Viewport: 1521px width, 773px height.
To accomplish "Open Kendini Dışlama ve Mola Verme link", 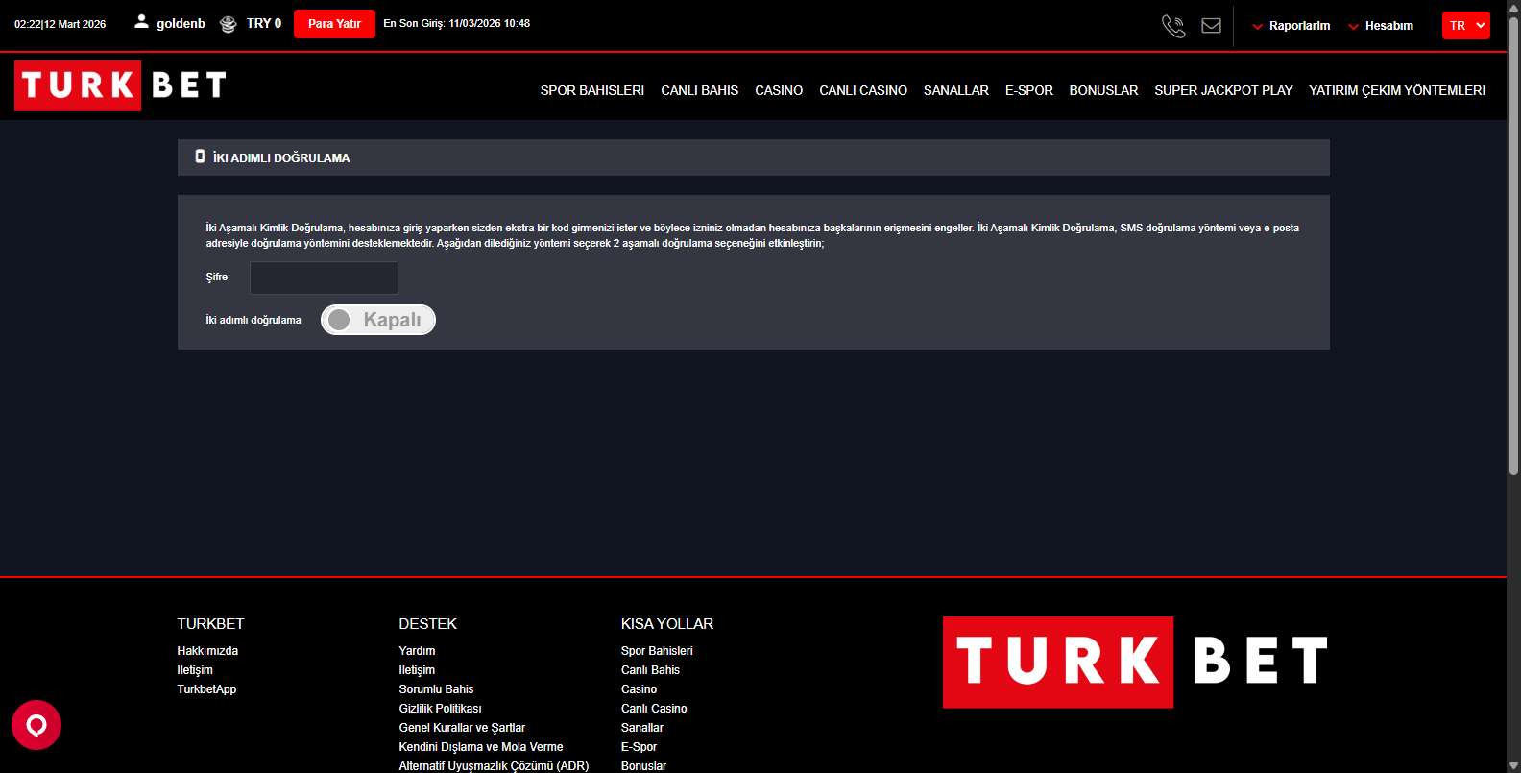I will [481, 747].
